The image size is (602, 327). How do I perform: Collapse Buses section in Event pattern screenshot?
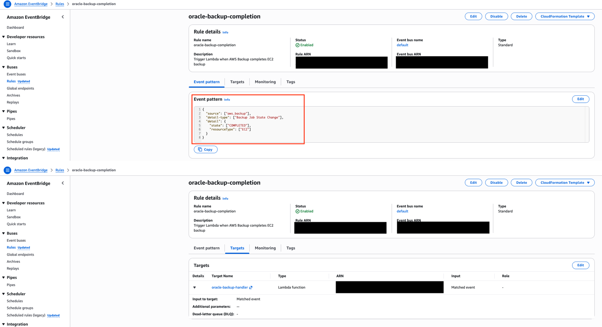pos(4,67)
